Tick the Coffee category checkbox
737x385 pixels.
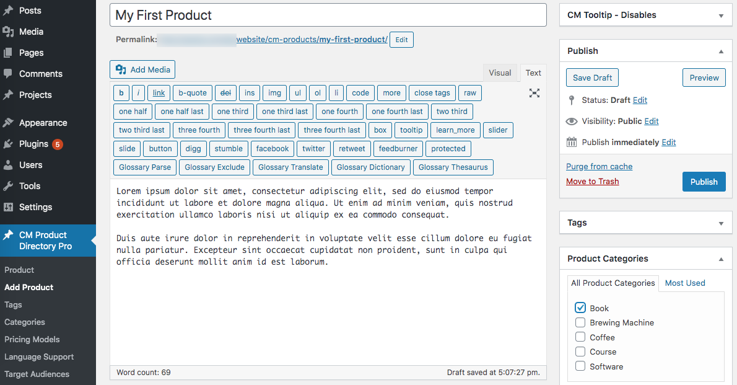(x=580, y=337)
